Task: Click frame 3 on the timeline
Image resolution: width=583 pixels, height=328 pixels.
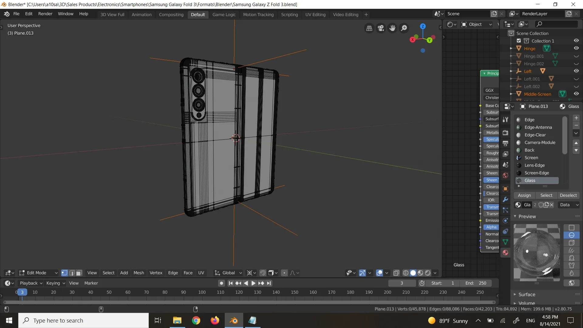Action: [22, 292]
